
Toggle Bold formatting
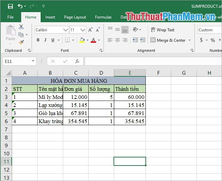tap(38, 40)
